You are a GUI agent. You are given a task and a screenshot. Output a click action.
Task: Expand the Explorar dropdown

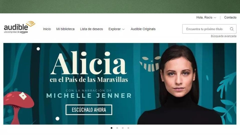click(116, 29)
